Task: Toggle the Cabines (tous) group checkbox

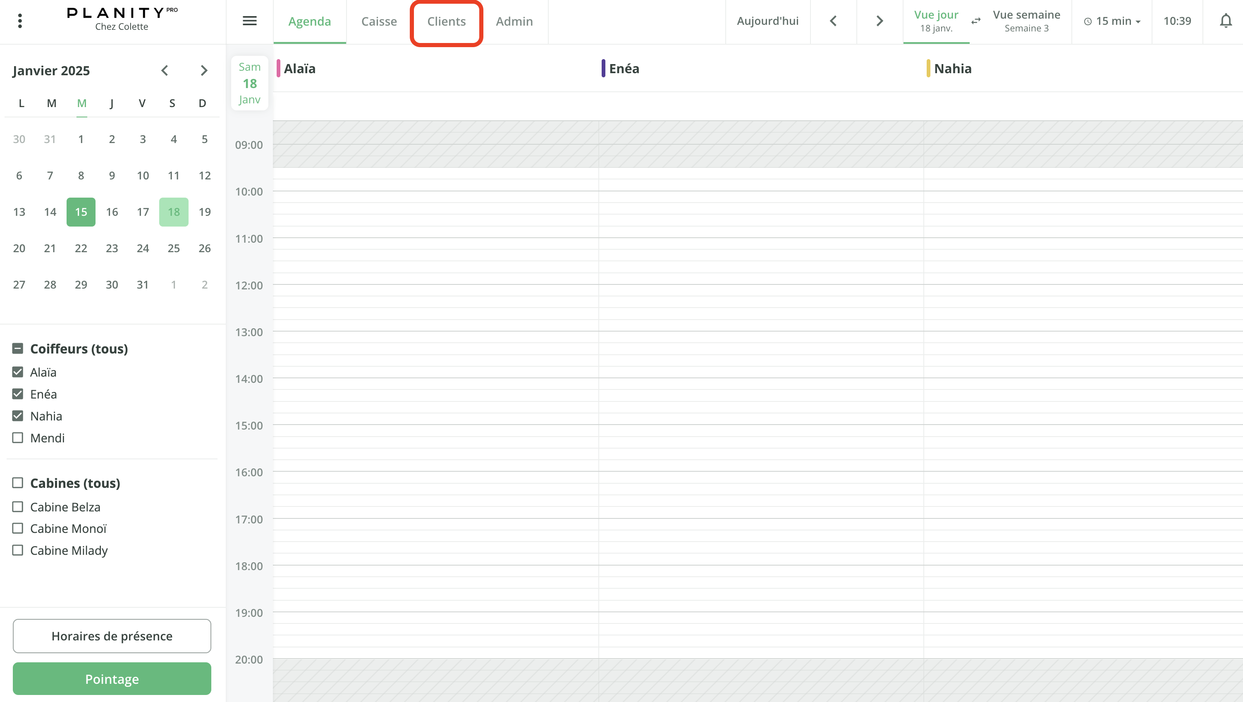Action: pos(18,483)
